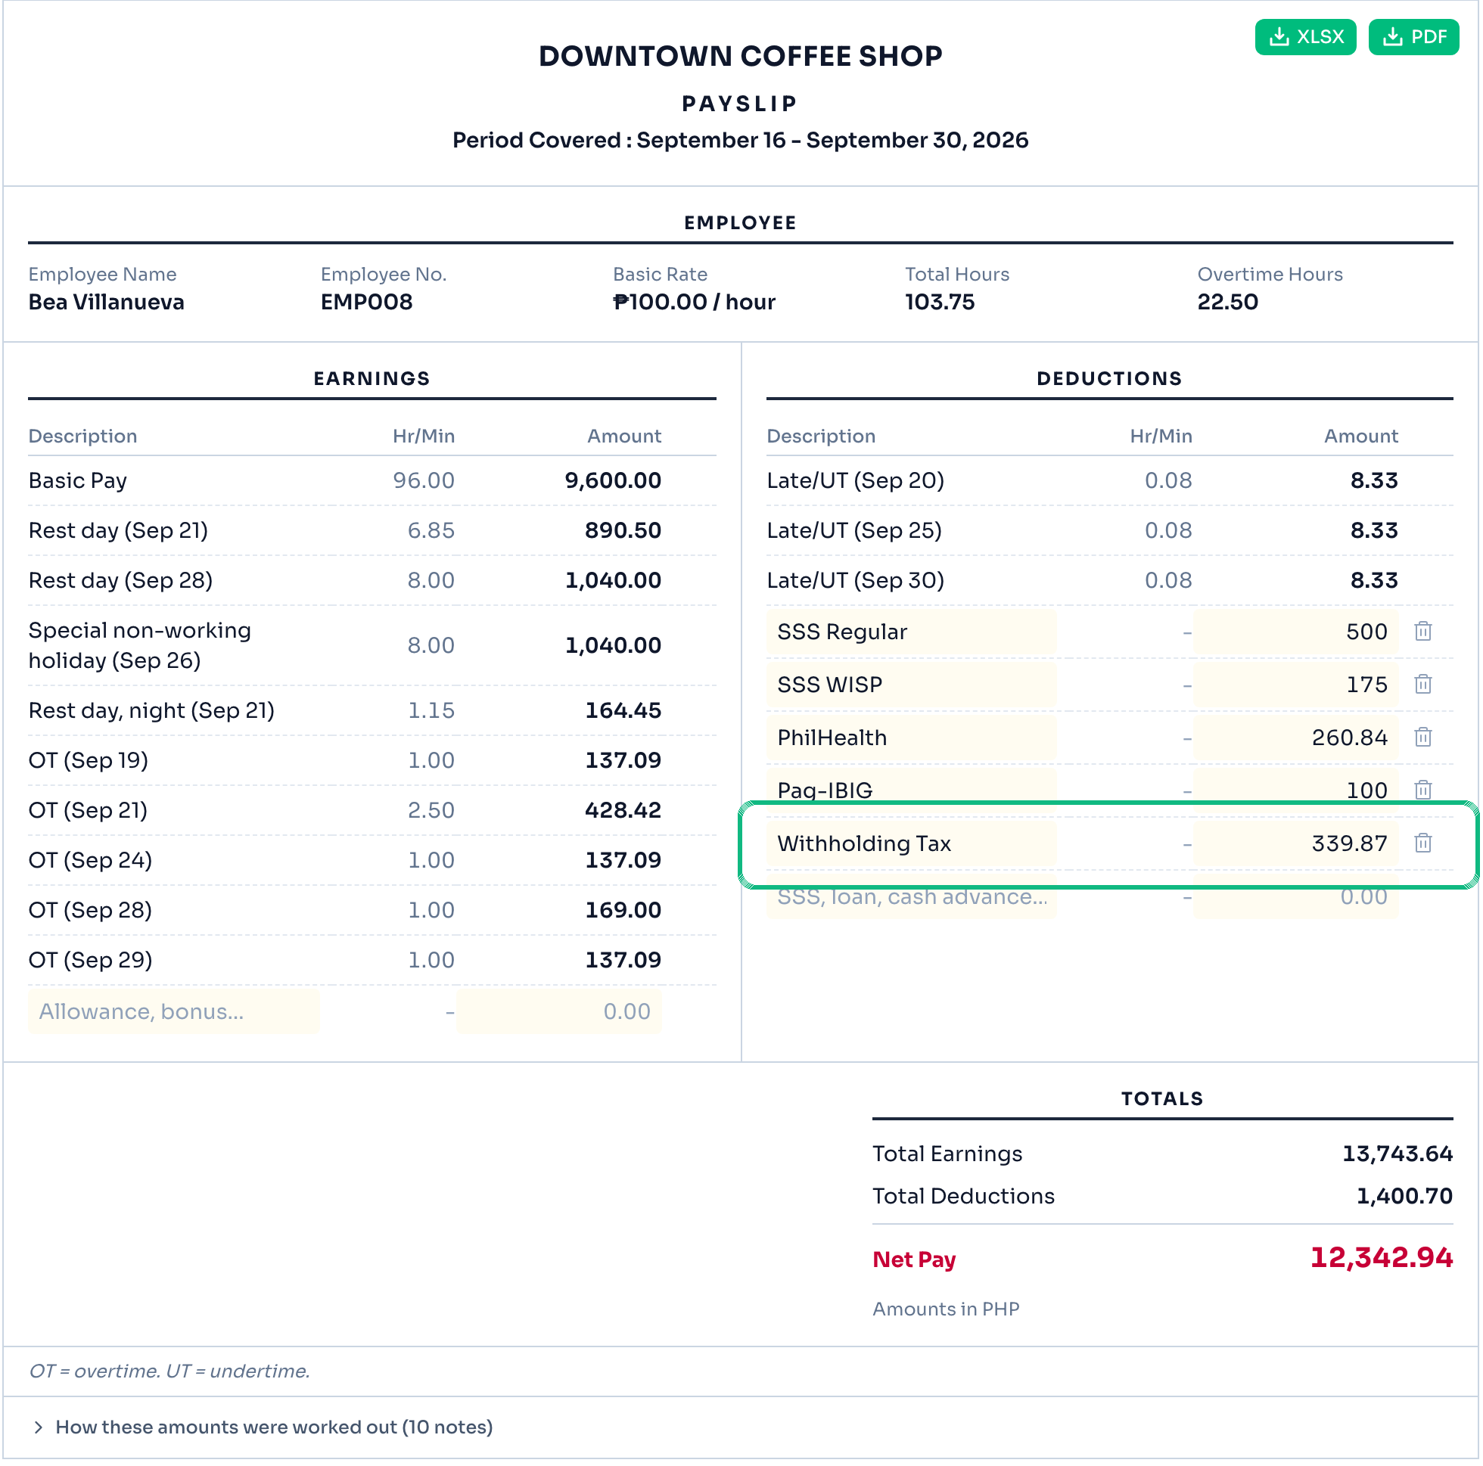Image resolution: width=1483 pixels, height=1466 pixels.
Task: Click the Total Deductions value 1,400.70
Action: coord(1404,1196)
